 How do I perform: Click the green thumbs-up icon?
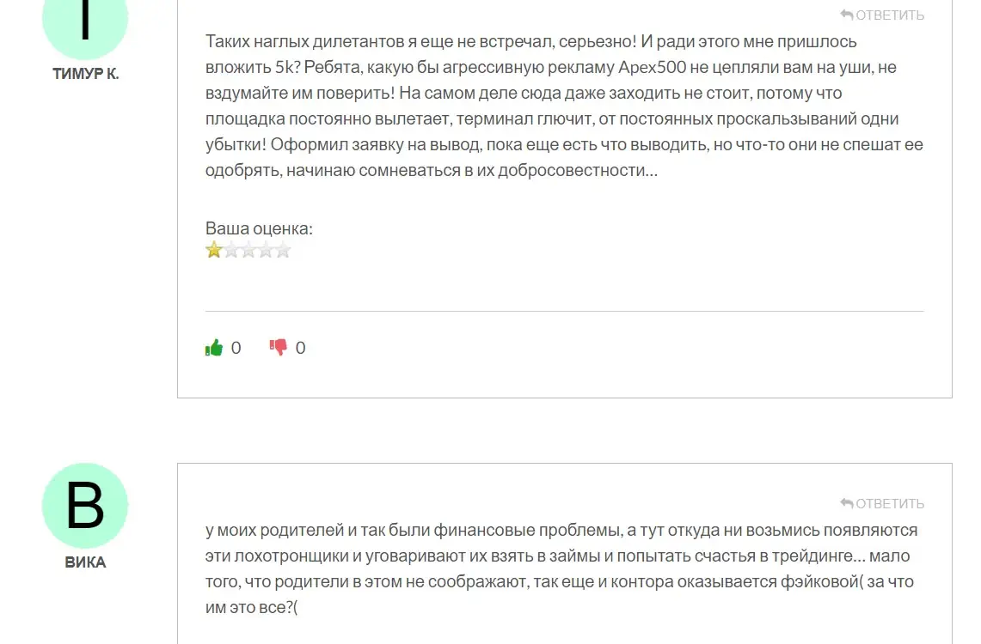click(214, 348)
